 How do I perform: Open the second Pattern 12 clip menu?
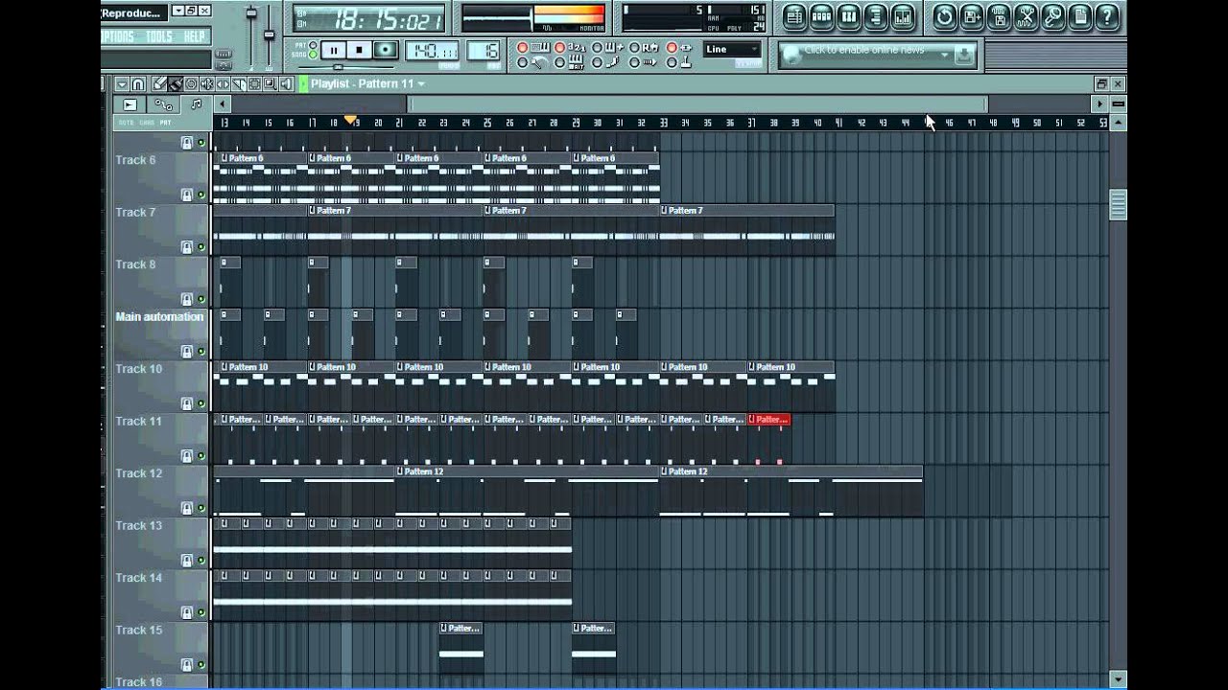pos(665,471)
